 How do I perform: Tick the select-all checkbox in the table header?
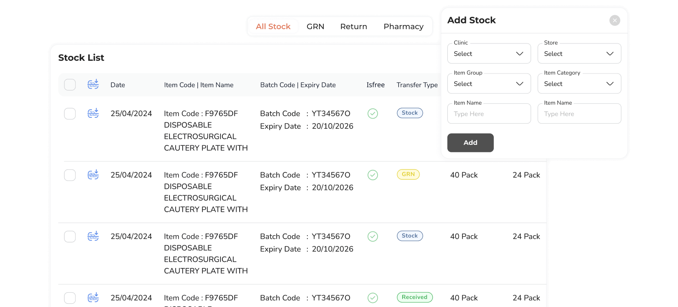70,85
